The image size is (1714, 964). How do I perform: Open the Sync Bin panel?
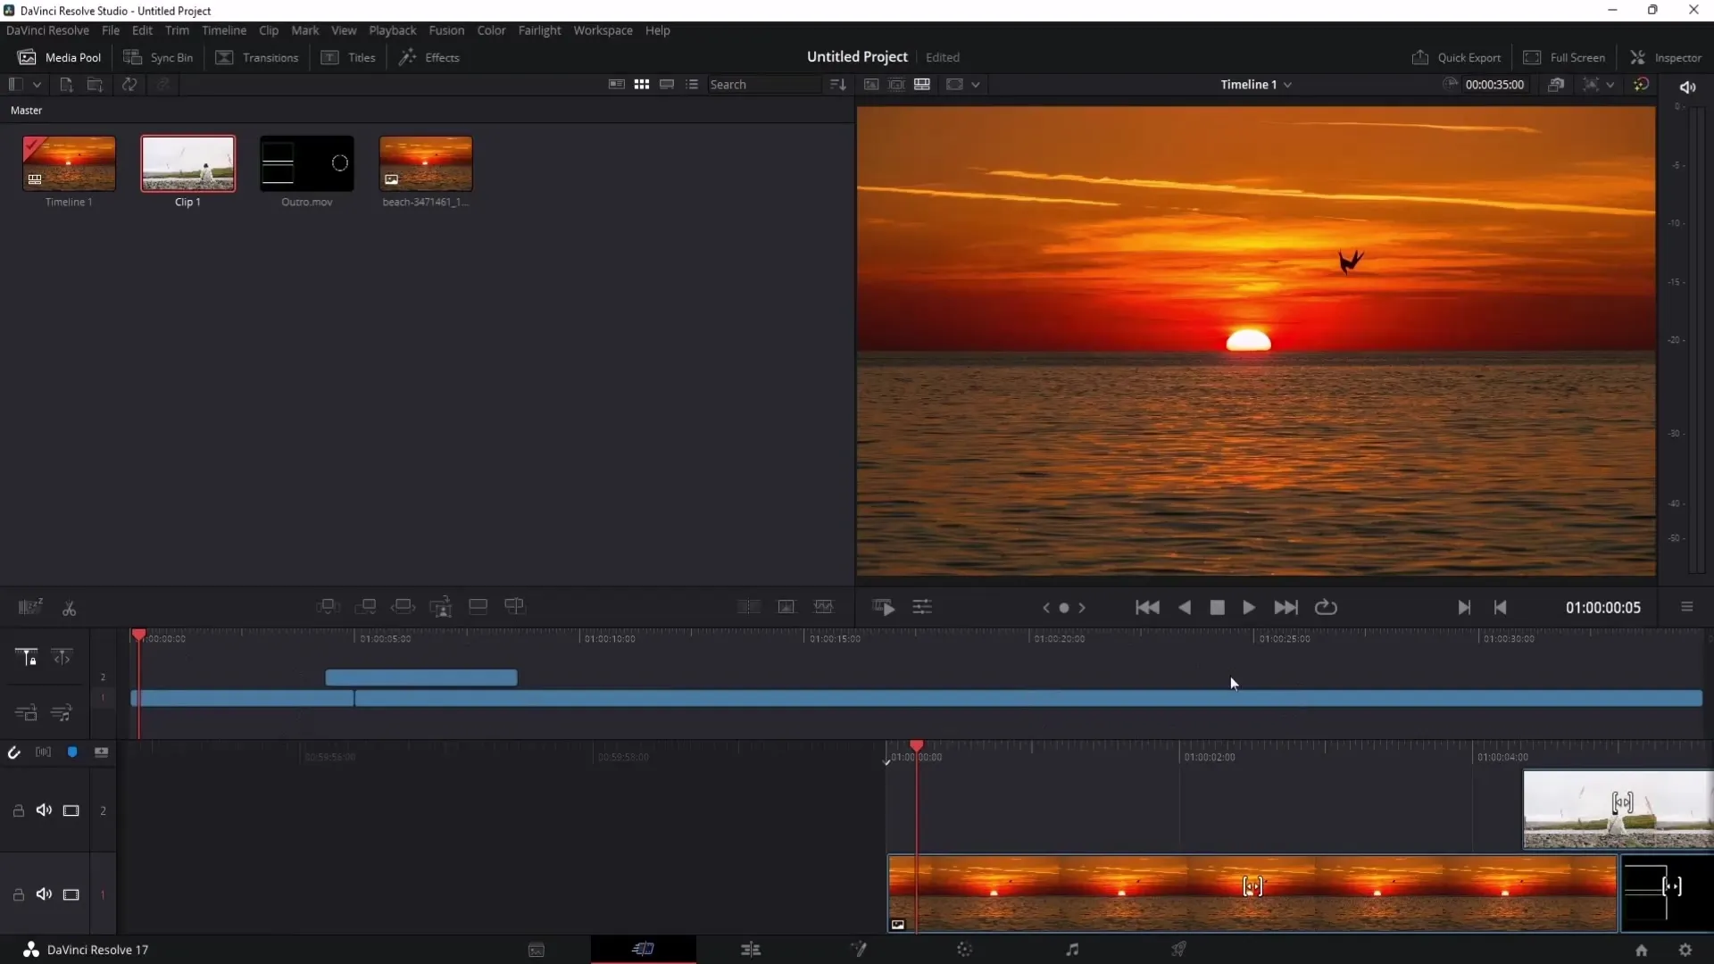click(158, 57)
